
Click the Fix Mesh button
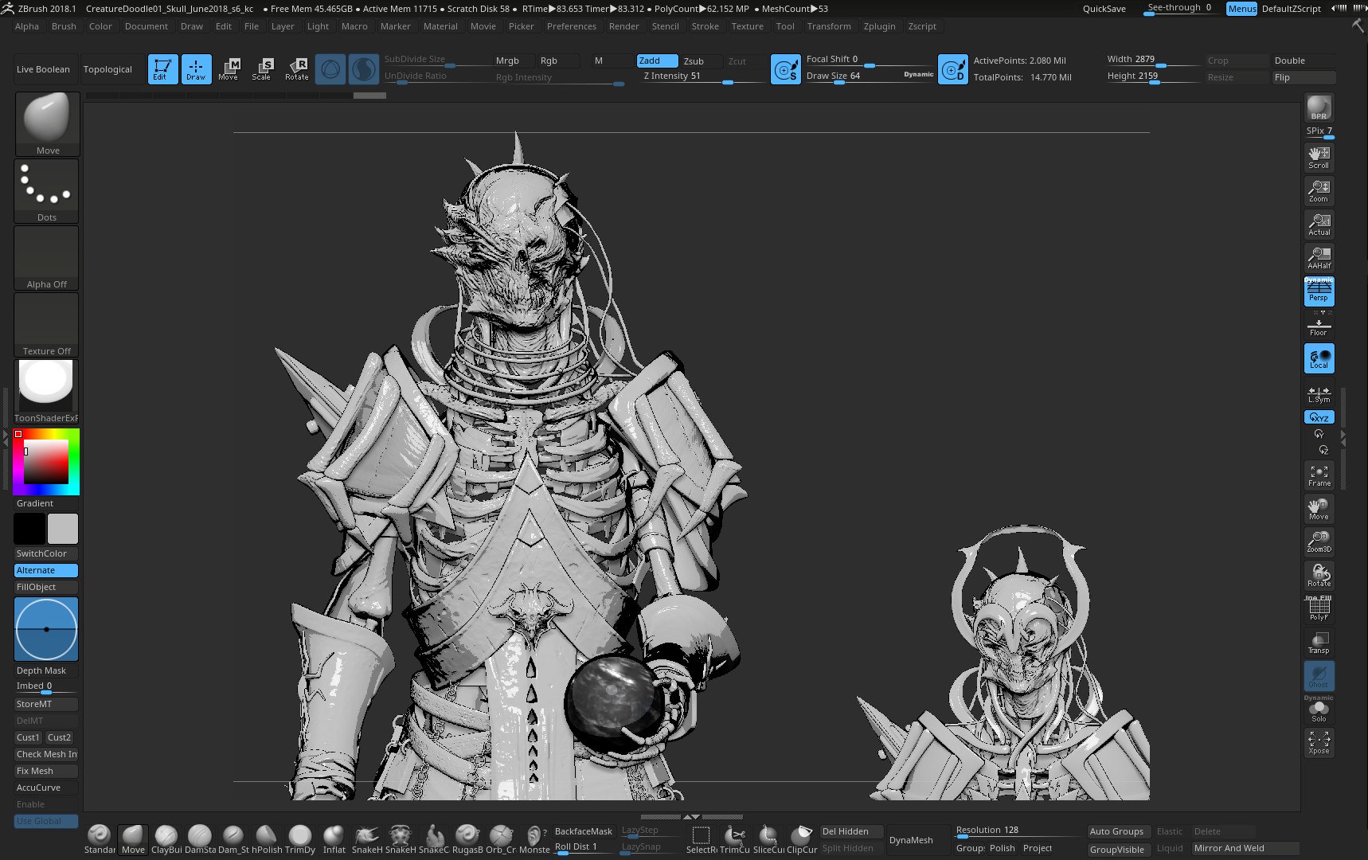[46, 771]
